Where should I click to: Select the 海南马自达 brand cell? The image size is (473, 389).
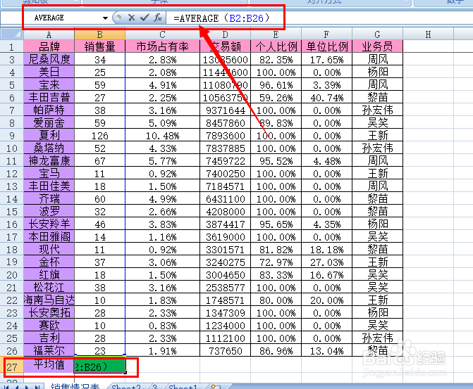point(49,300)
